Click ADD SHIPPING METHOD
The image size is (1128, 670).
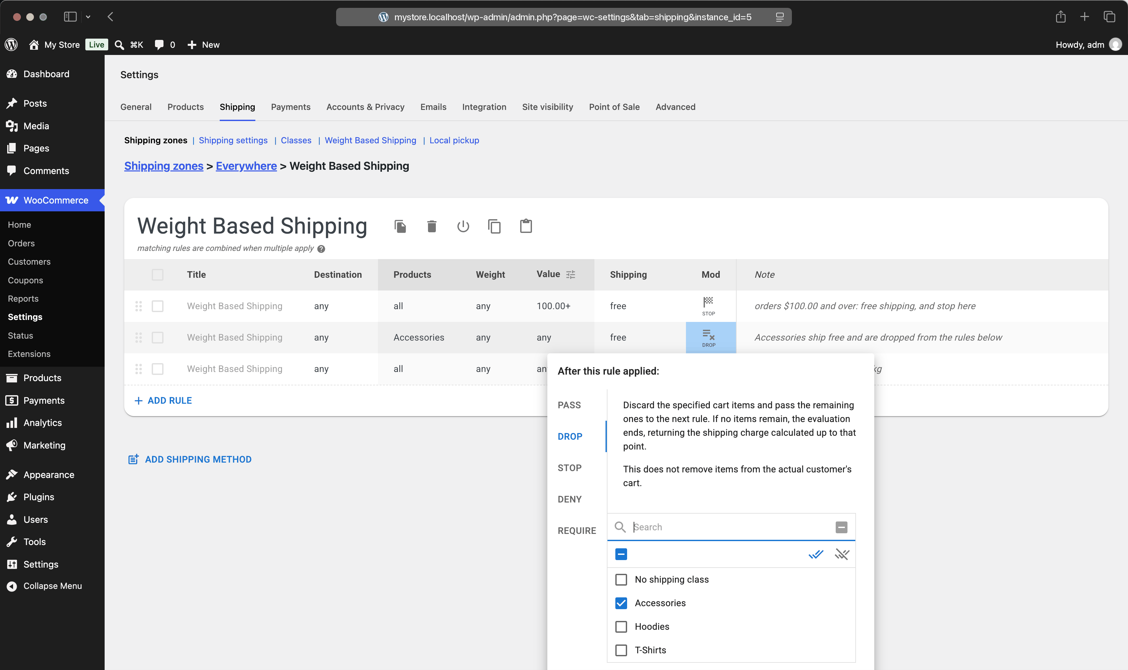point(190,459)
